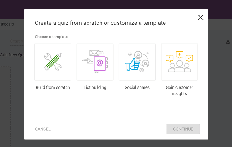Click the "Build from scratch" caption
The image size is (232, 147).
53,88
